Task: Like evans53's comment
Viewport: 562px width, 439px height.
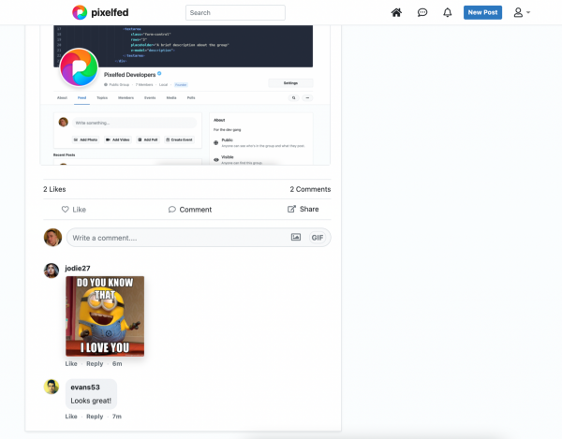Action: coord(71,417)
